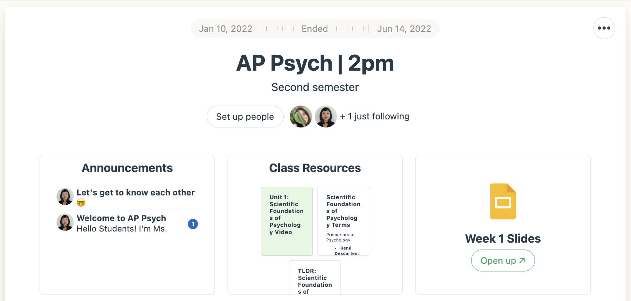Click the Set up people button
631x301 pixels.
tap(245, 117)
